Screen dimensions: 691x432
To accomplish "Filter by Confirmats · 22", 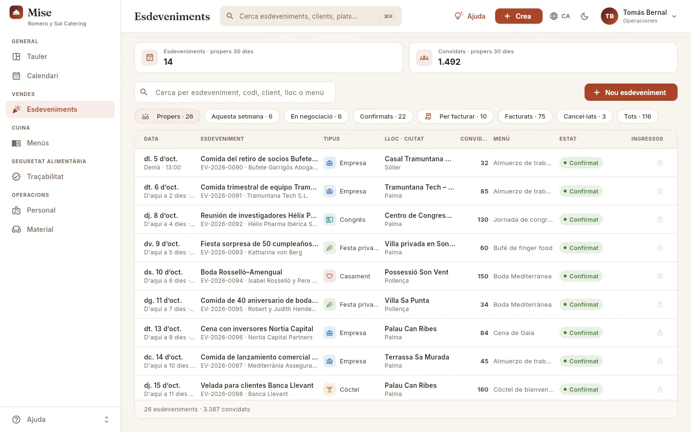I will [x=383, y=116].
